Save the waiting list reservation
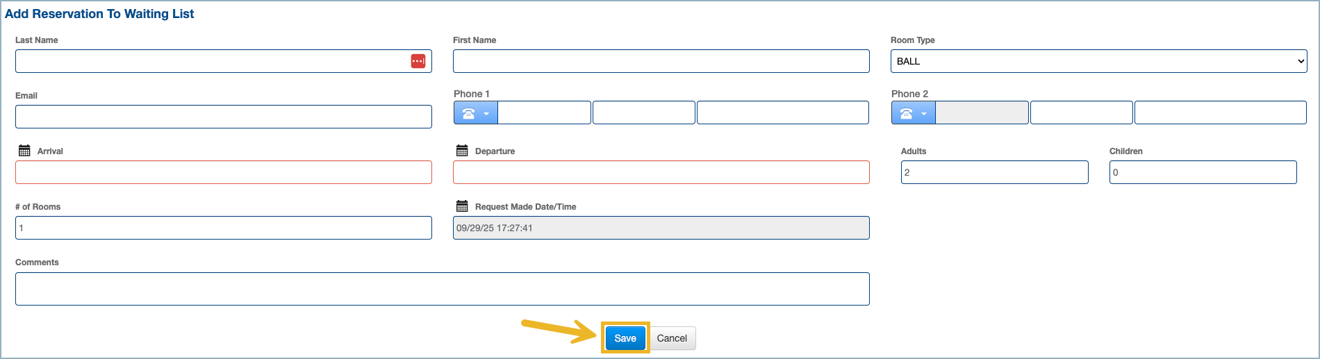This screenshot has width=1320, height=359. pos(625,338)
